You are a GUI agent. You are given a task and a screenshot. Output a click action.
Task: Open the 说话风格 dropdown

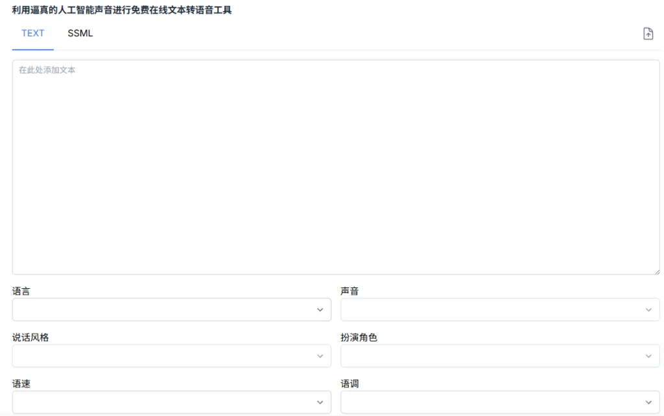pos(171,356)
